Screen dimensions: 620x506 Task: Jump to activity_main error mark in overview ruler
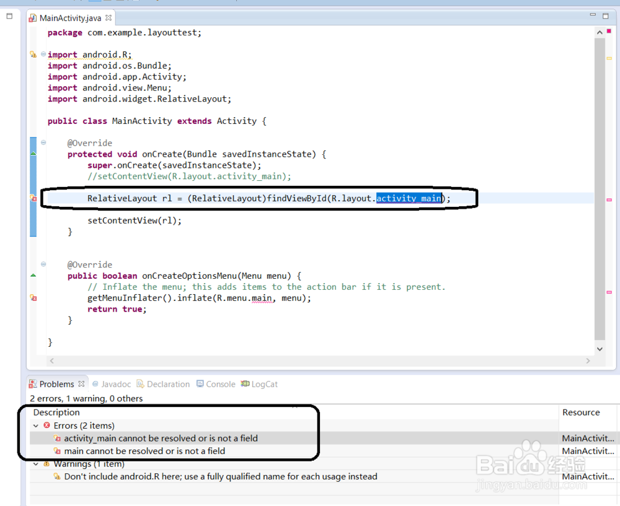click(609, 200)
